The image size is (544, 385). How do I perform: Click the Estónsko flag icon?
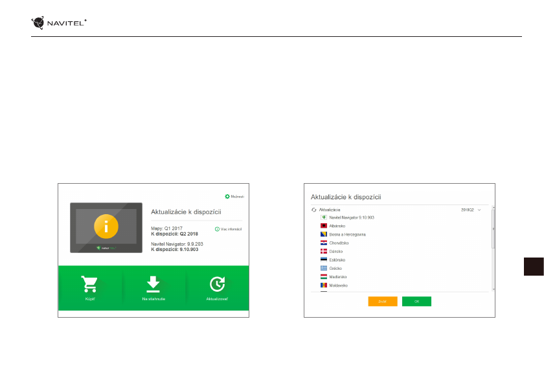pyautogui.click(x=324, y=259)
